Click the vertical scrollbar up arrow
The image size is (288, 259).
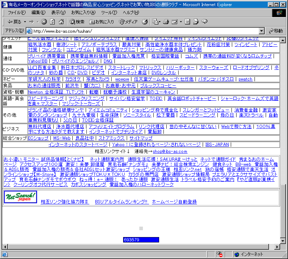283,40
